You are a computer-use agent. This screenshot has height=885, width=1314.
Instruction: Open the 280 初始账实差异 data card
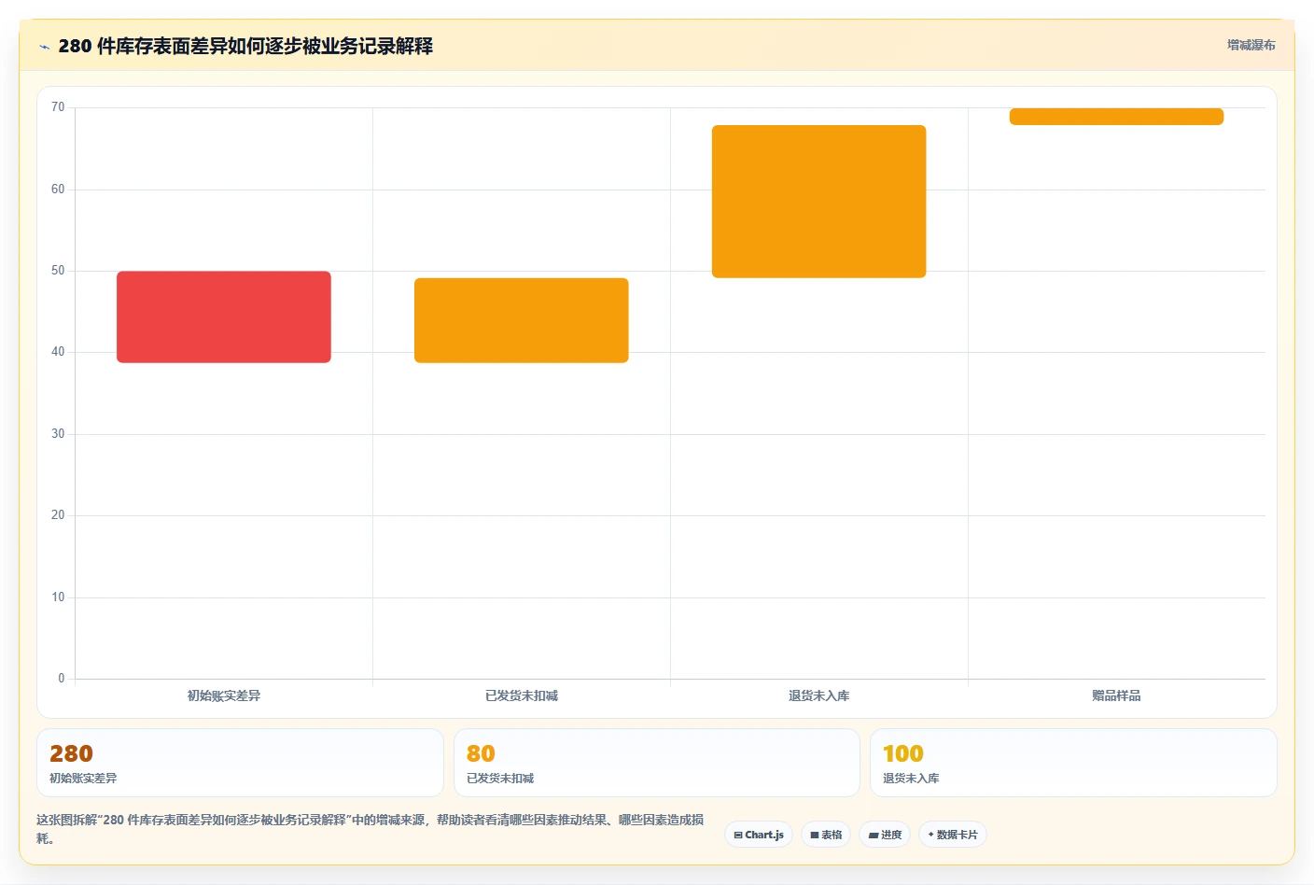coord(240,763)
